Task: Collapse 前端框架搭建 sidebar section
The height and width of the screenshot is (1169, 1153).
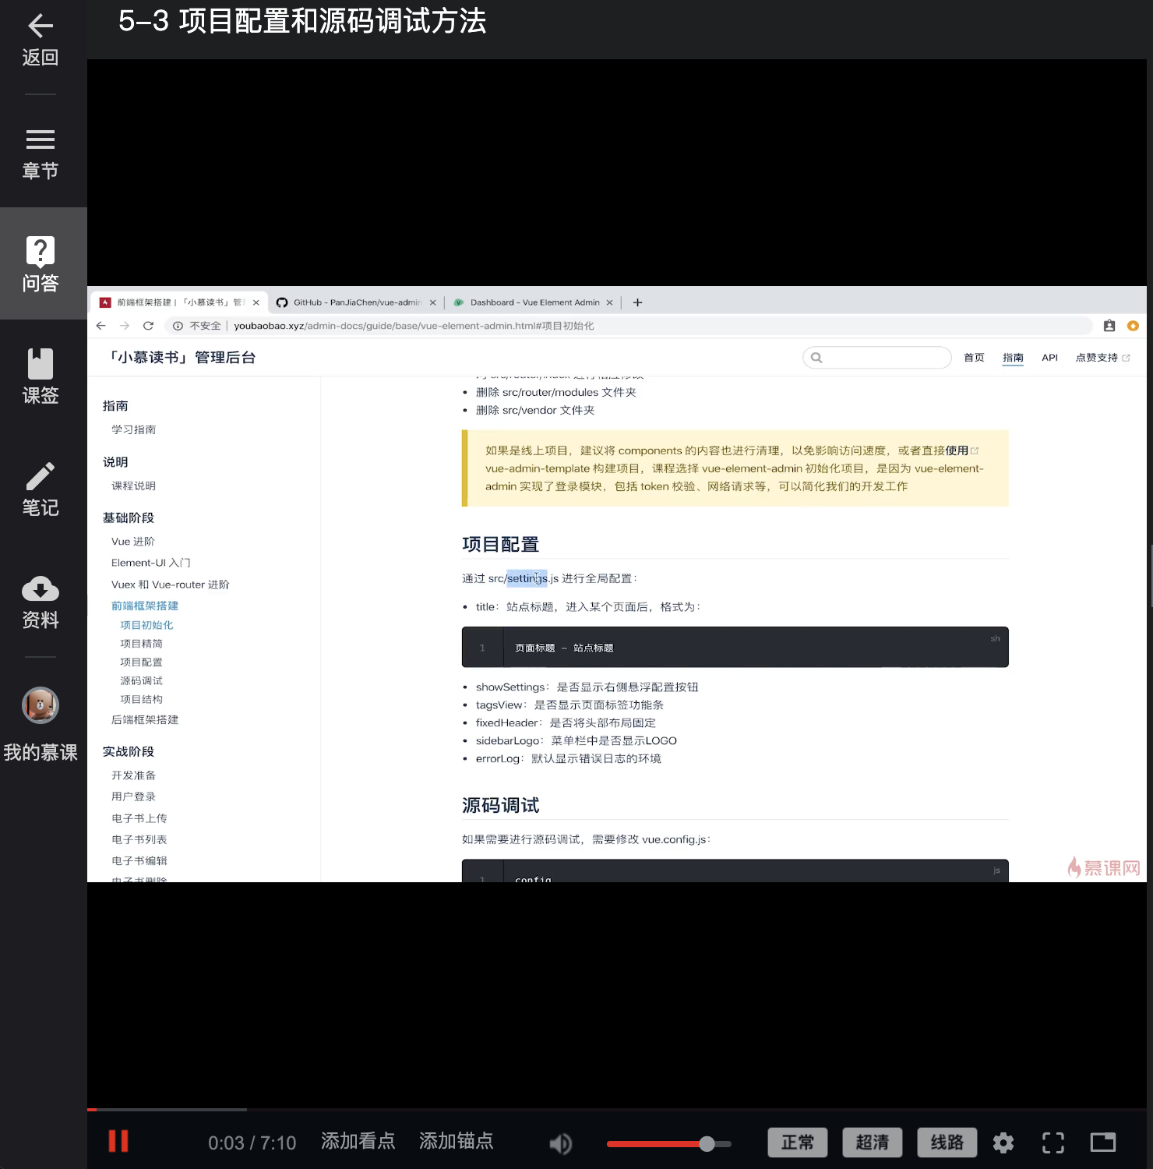Action: click(145, 606)
